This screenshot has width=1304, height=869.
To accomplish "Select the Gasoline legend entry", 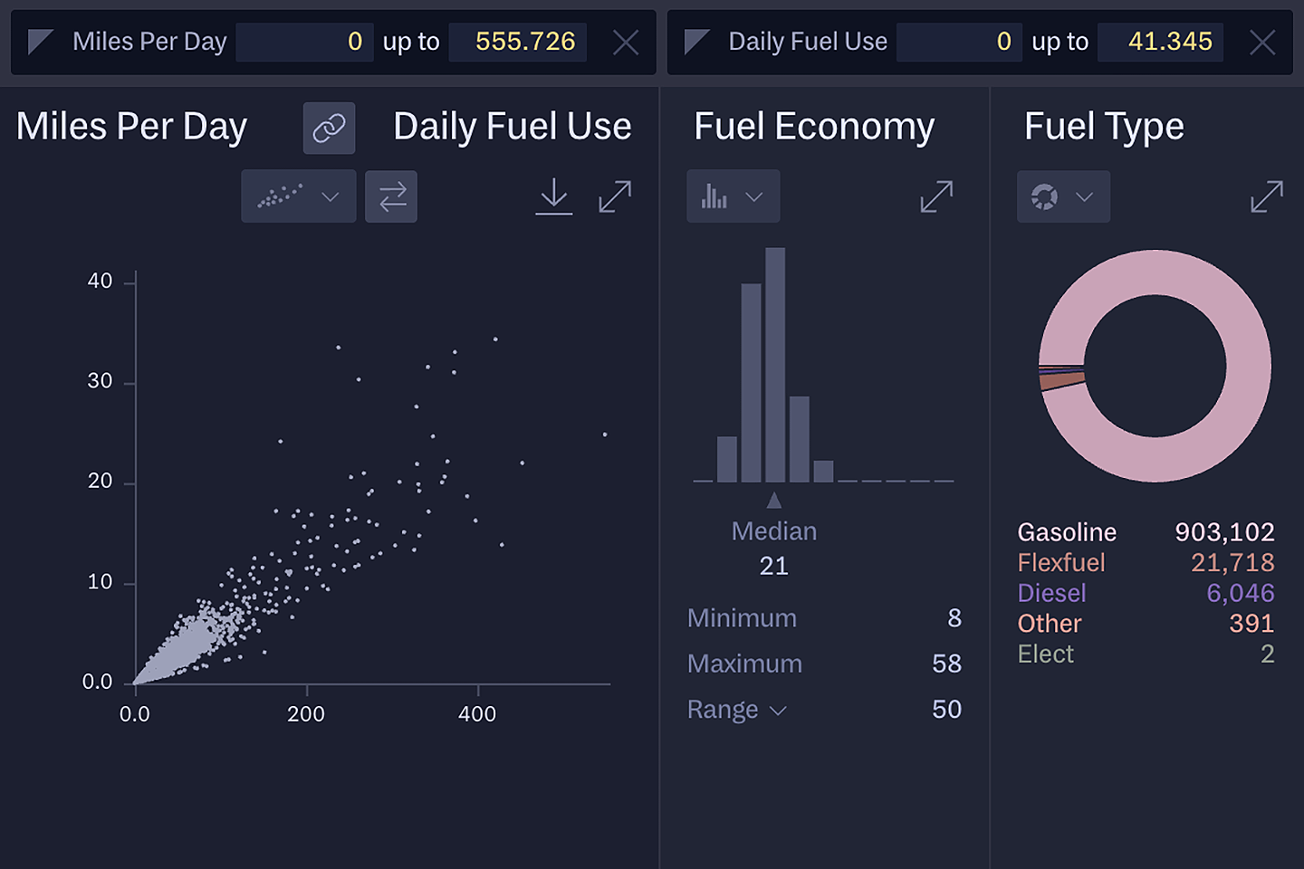I will 1067,532.
